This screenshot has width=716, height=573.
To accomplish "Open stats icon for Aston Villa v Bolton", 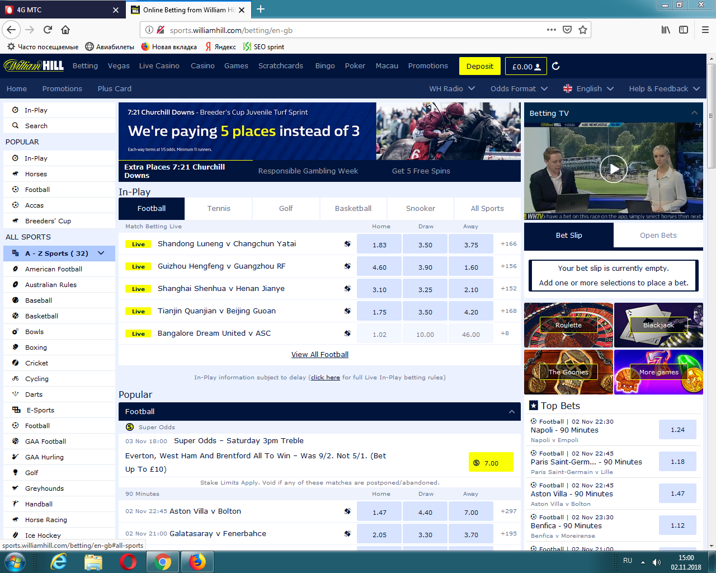I will [347, 511].
